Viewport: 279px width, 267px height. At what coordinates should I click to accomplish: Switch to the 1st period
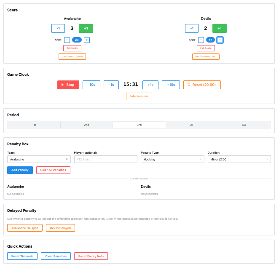pos(34,125)
